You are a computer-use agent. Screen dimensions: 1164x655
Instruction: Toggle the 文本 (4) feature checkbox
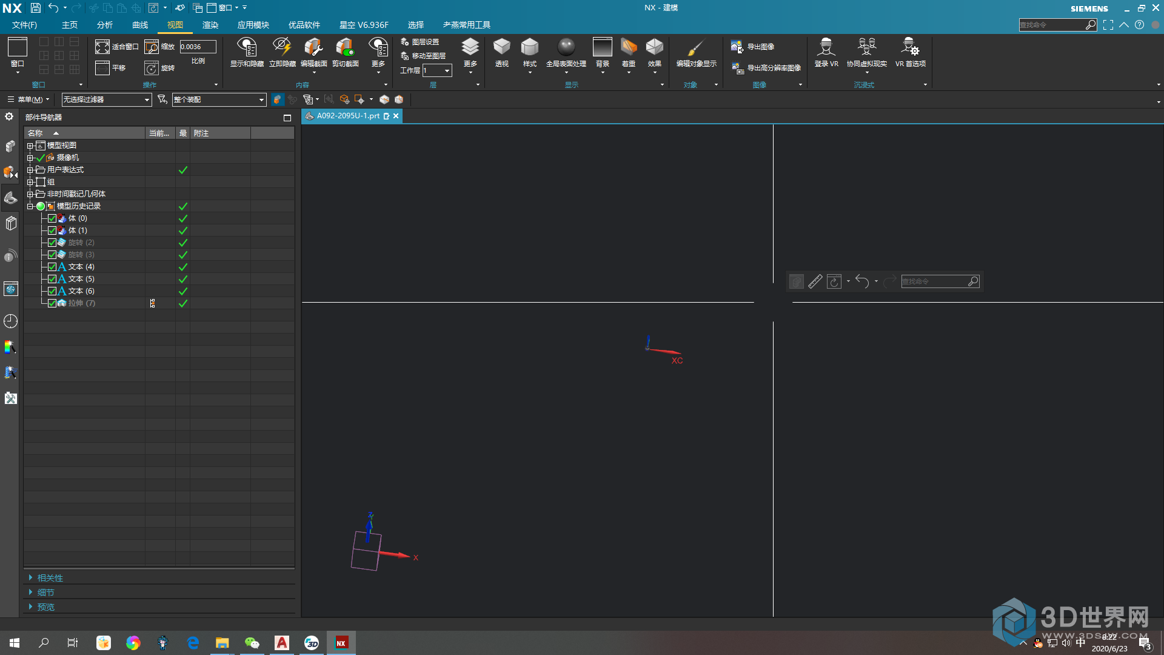pos(52,267)
